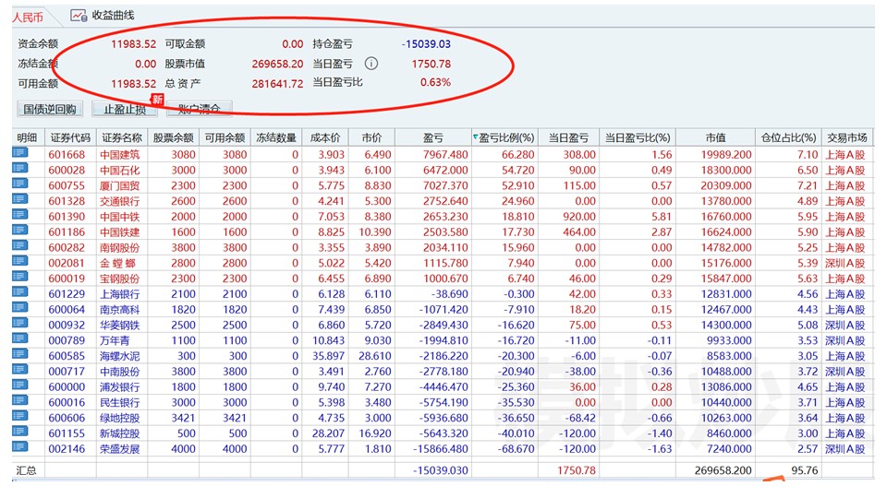887x498 pixels.
Task: Switch to the 人民币 tab
Action: 28,17
